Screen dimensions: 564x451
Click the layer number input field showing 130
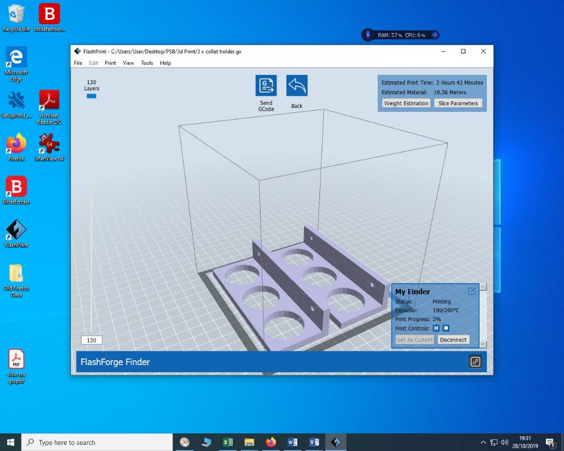point(91,340)
